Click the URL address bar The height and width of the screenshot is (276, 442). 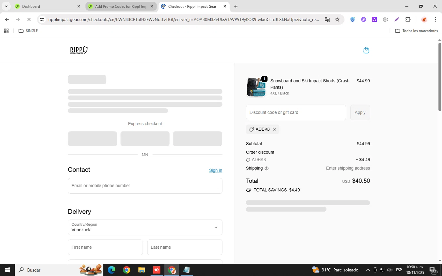pos(183,19)
